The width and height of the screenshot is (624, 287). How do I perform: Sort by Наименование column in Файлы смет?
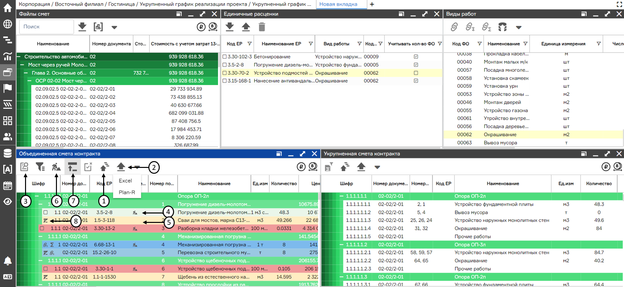pos(53,44)
